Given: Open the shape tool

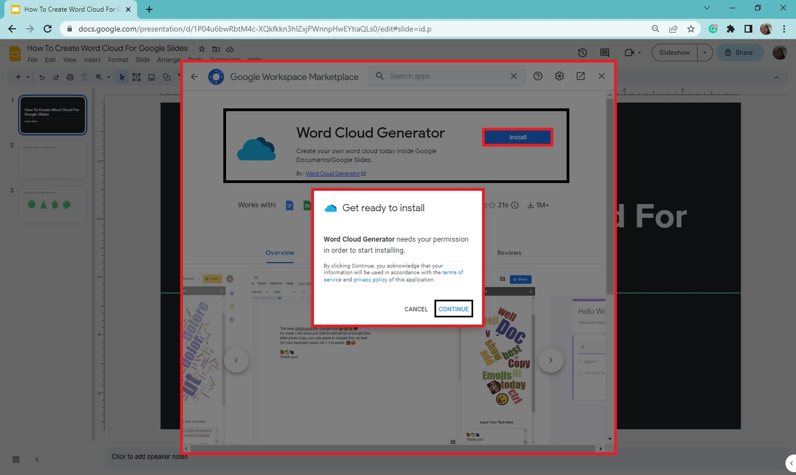Looking at the screenshot, I should coord(166,77).
